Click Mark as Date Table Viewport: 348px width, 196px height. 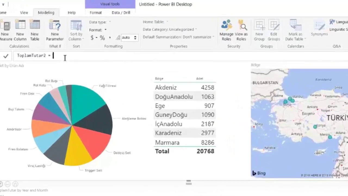(x=296, y=30)
